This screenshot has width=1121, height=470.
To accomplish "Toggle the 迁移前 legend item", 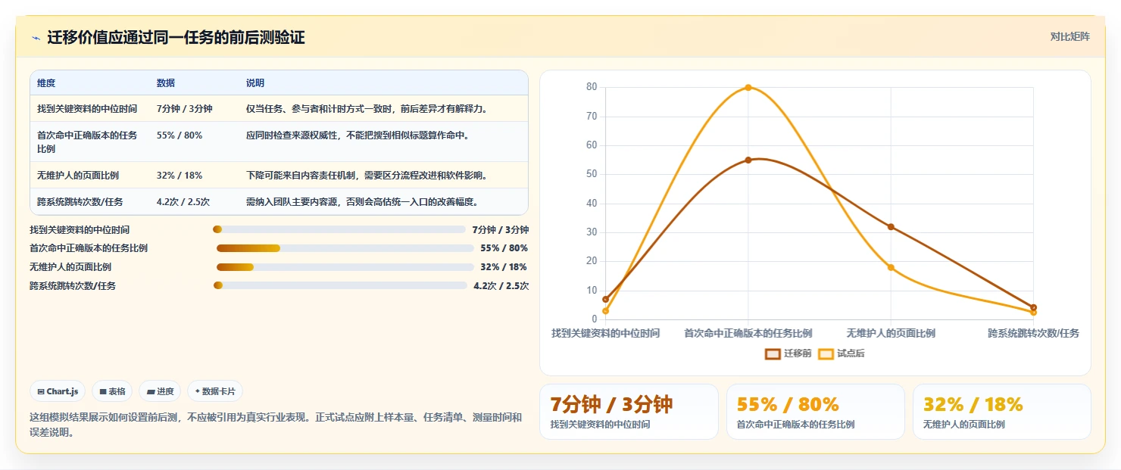I will pos(788,353).
